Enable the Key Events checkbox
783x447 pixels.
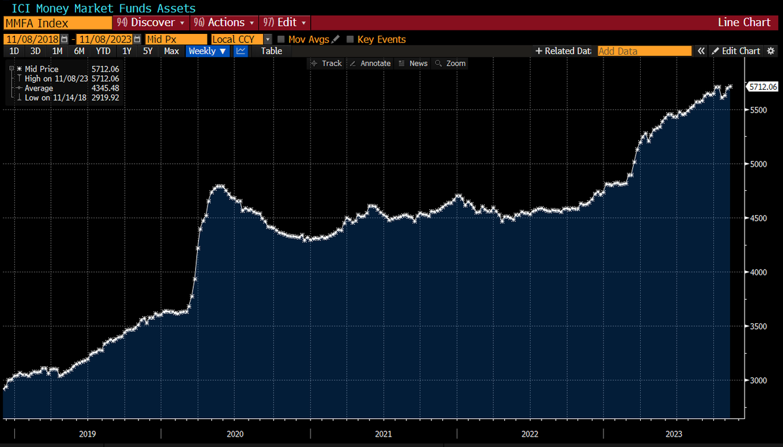pyautogui.click(x=350, y=39)
